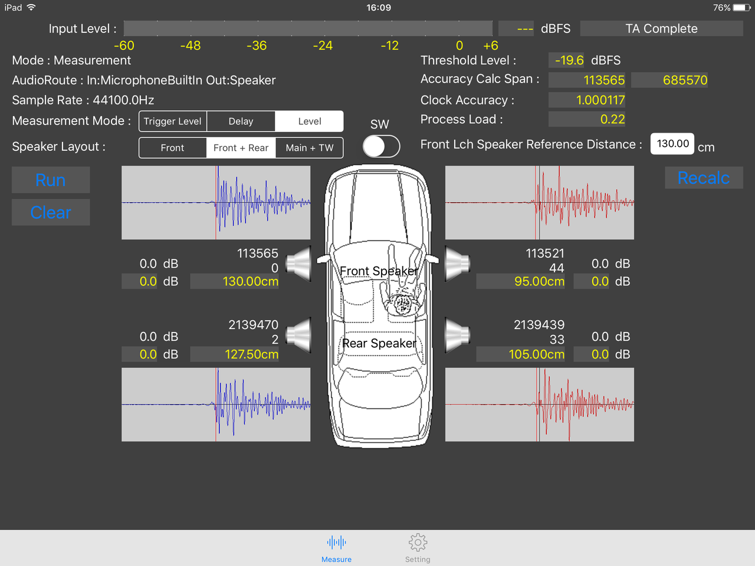Edit the reference distance field 130.00
Viewport: 755px width, 566px height.
(x=672, y=144)
